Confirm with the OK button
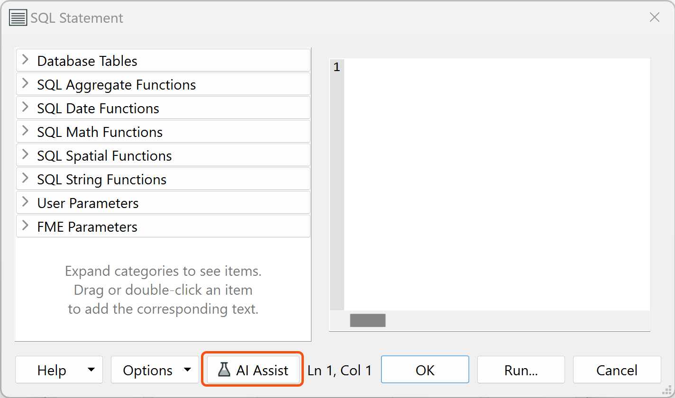This screenshot has height=398, width=675. click(x=425, y=370)
